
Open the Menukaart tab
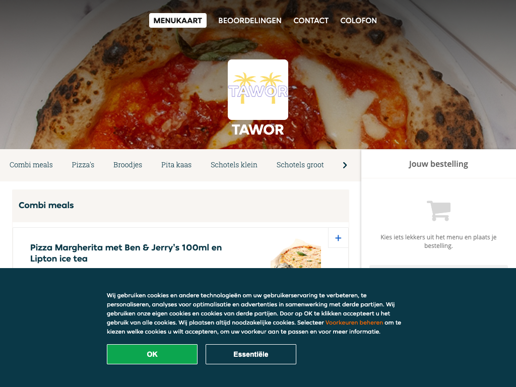(178, 20)
